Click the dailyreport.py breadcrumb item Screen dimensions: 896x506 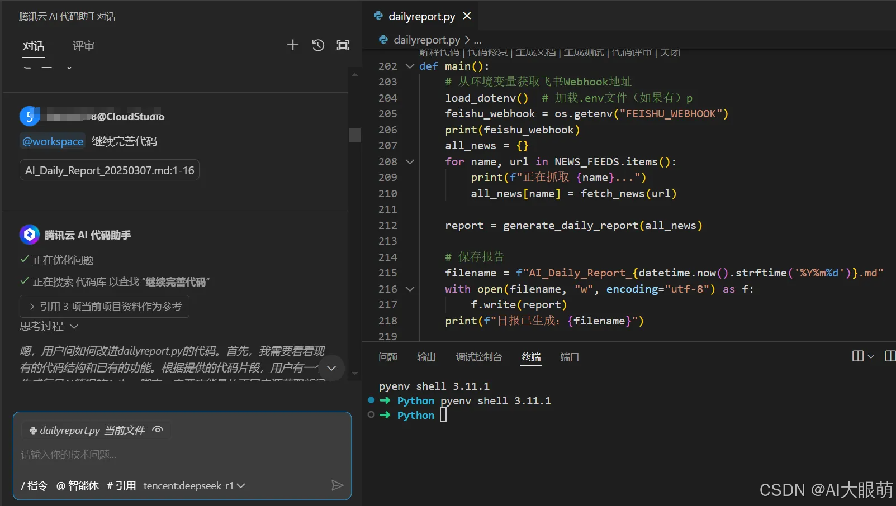click(426, 40)
